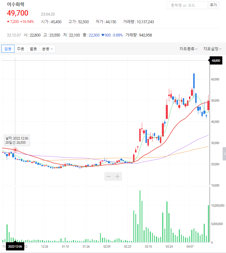The width and height of the screenshot is (226, 253).
Task: Click the 종목명 or 코드 search field
Action: [x=187, y=5]
